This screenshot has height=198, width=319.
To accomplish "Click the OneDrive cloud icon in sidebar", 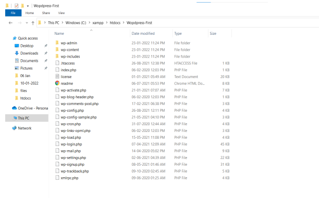I will [14, 108].
